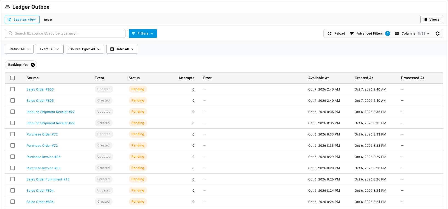Image resolution: width=448 pixels, height=209 pixels.
Task: Open the Date: All filter dropdown
Action: [x=122, y=49]
